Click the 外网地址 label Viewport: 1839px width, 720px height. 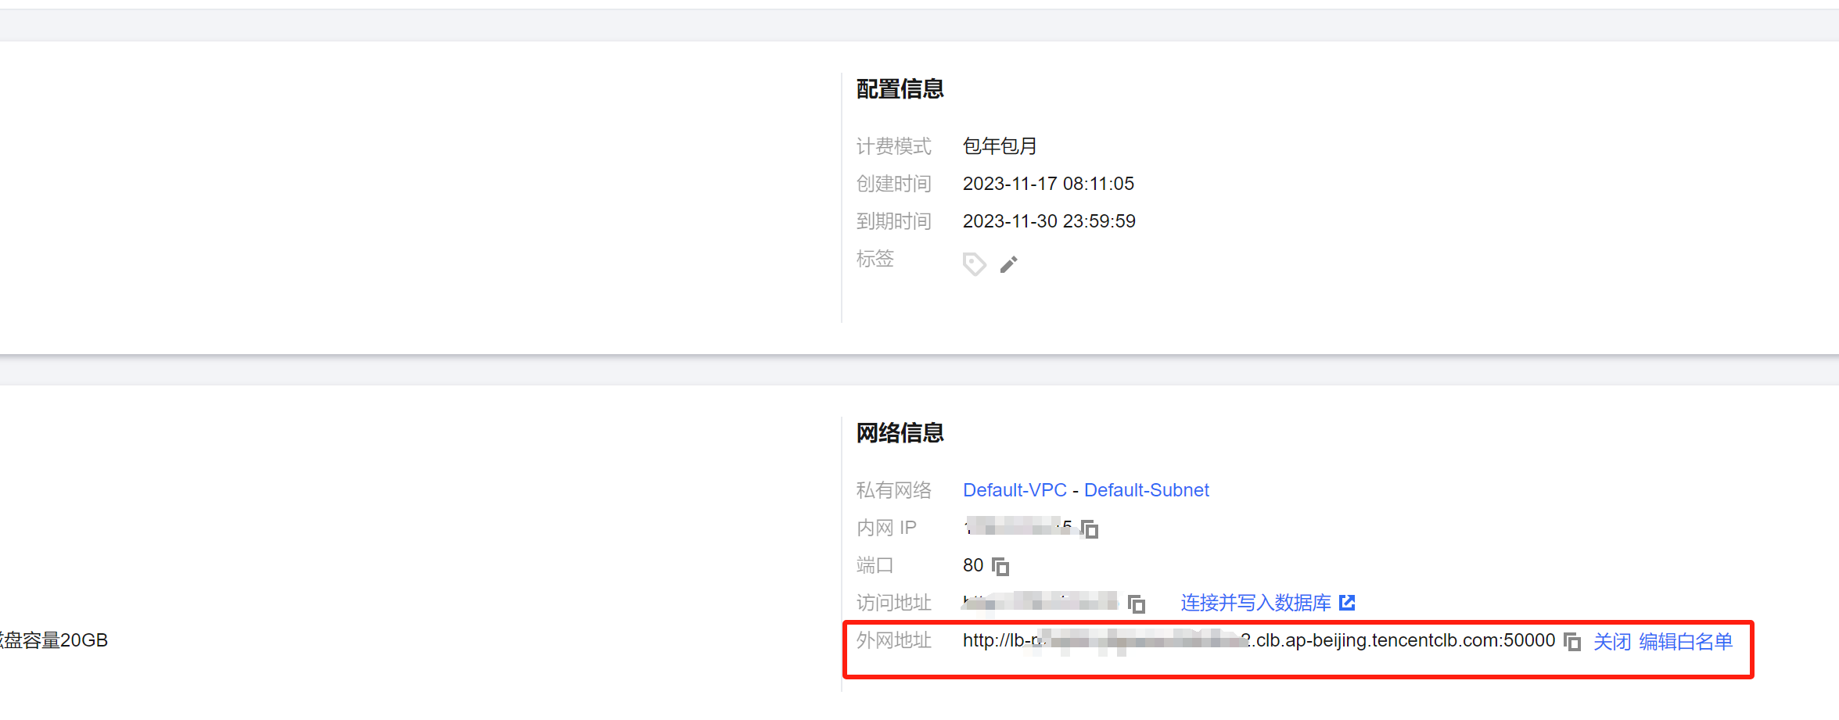(893, 640)
